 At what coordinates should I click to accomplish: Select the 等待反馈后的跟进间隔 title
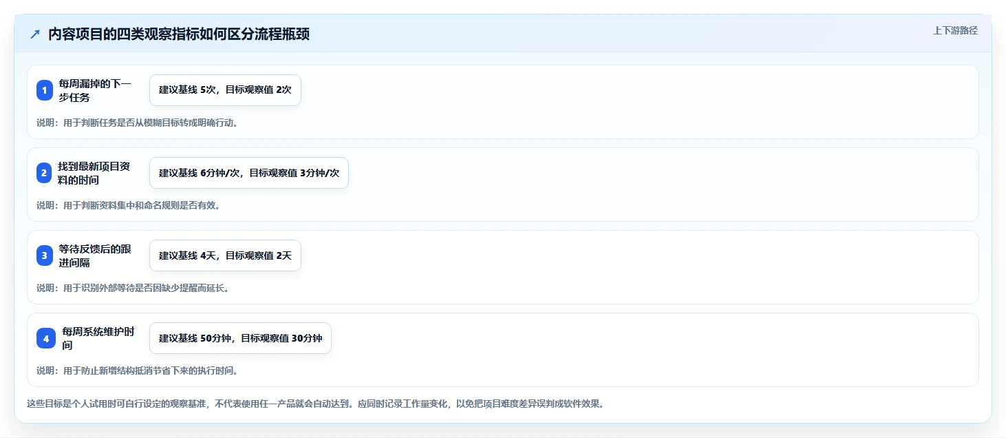point(95,255)
